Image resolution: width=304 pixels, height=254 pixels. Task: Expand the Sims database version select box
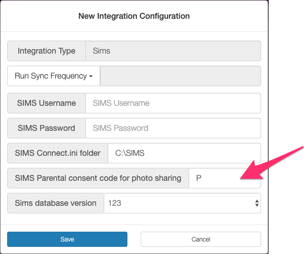point(182,203)
